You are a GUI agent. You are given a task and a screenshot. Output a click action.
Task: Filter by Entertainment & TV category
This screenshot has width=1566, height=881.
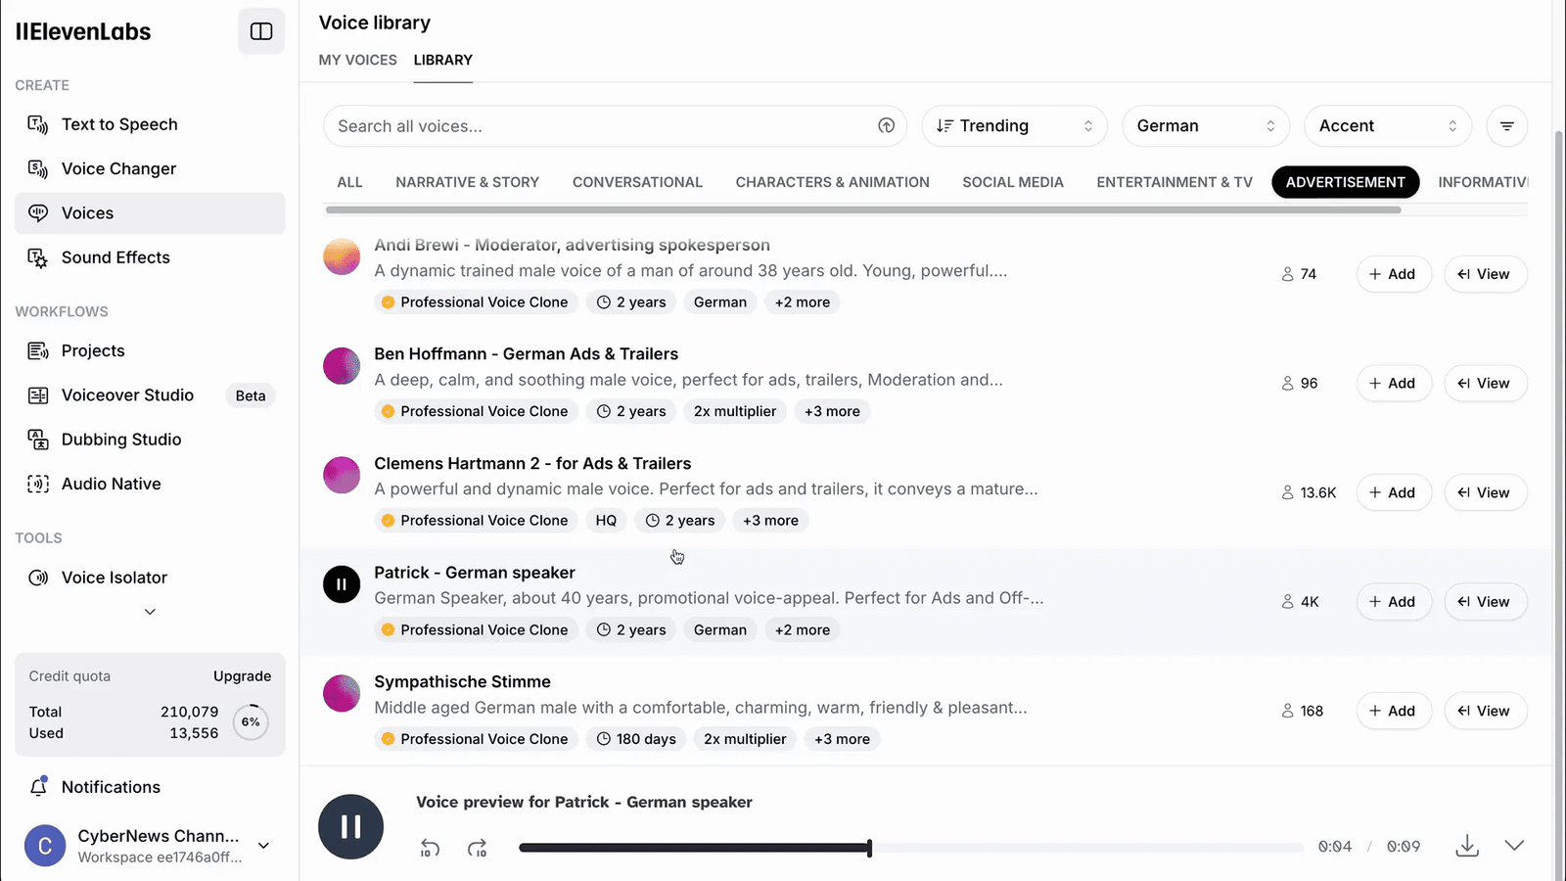1174,182
